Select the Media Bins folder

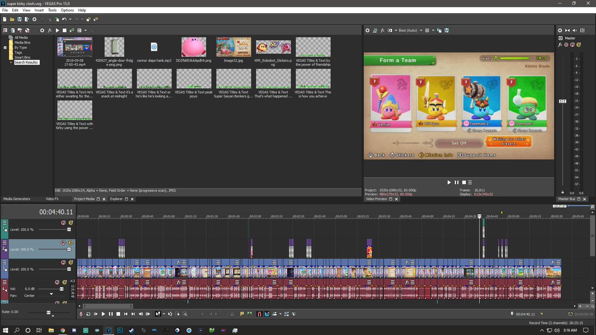pos(22,43)
